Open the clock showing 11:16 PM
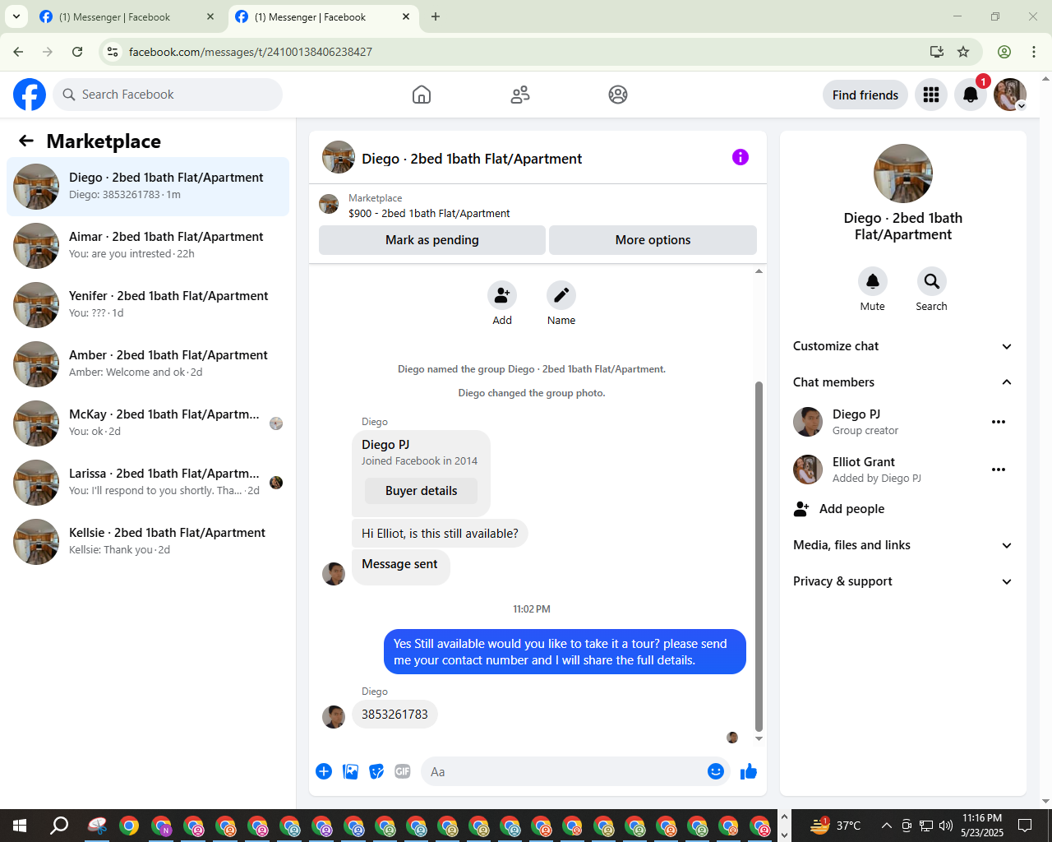The image size is (1052, 842). (982, 826)
